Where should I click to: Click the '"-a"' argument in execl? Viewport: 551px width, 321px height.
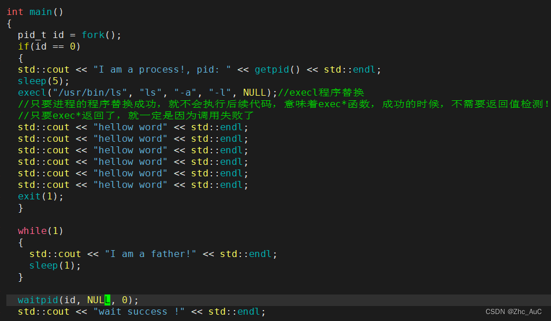click(x=185, y=93)
